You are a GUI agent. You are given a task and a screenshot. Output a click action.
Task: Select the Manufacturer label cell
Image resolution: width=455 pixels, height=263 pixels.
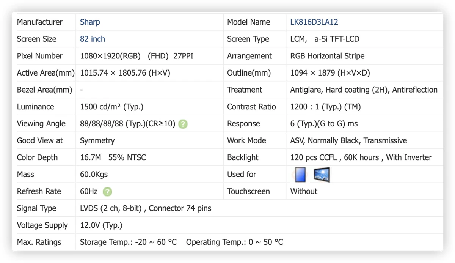click(x=40, y=22)
